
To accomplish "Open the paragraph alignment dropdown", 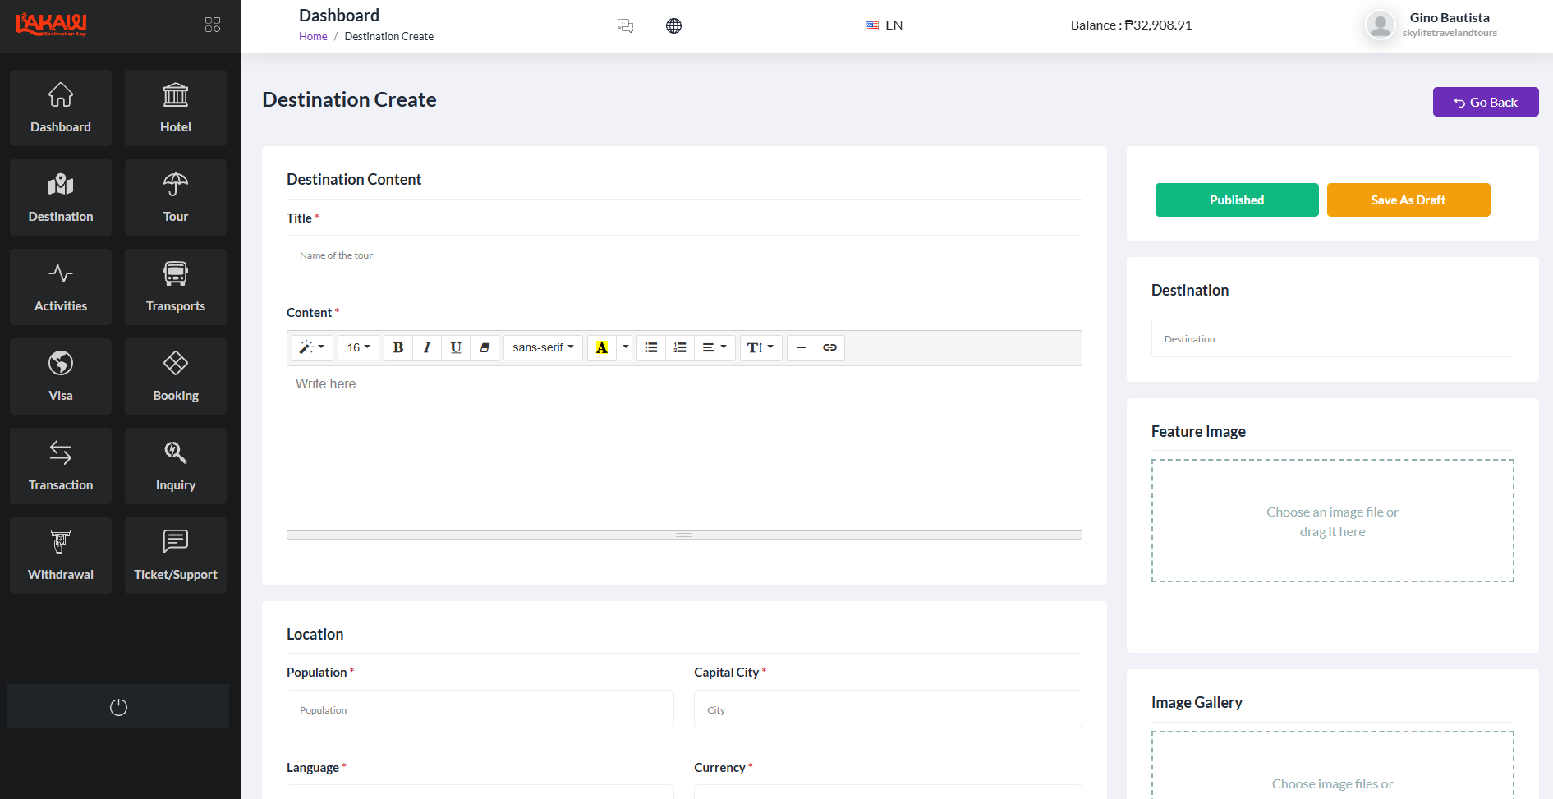I will click(x=714, y=347).
